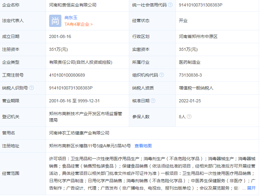Click organization code 73130838-3
The image size is (263, 196).
pos(190,75)
